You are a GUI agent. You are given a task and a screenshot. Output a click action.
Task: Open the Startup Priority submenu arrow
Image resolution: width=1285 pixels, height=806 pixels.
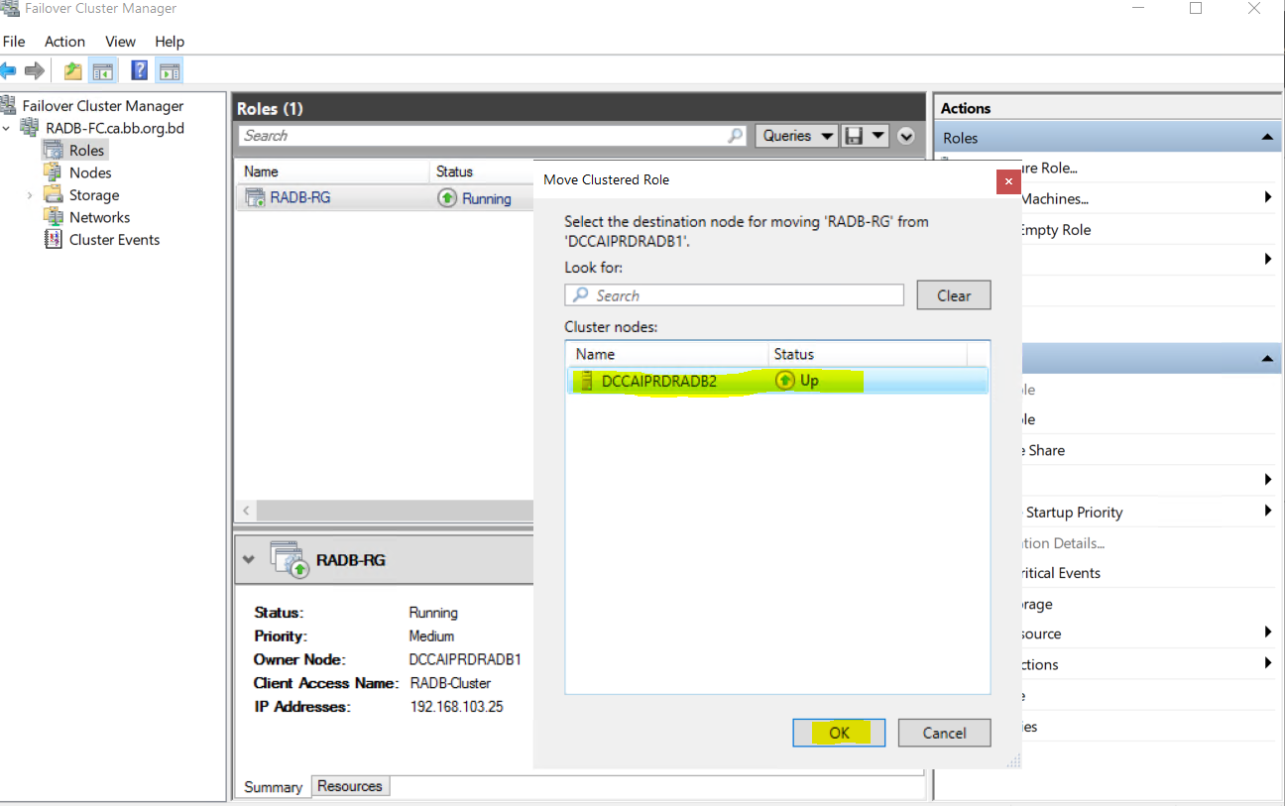[x=1268, y=512]
